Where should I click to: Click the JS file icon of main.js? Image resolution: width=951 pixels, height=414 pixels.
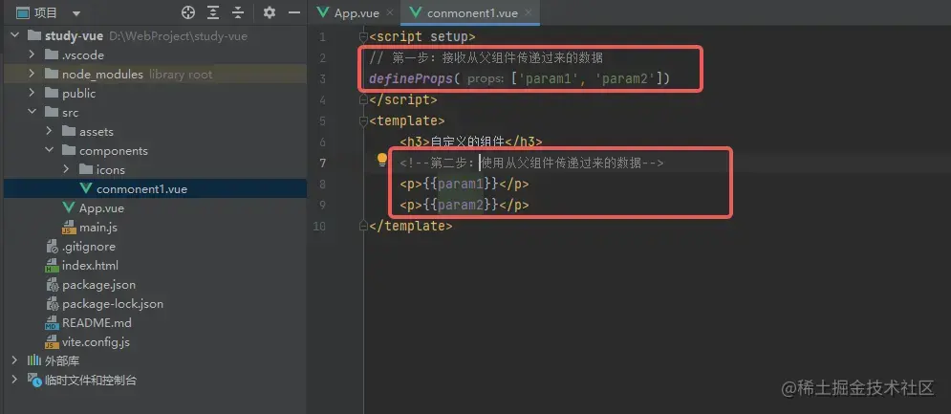[69, 228]
